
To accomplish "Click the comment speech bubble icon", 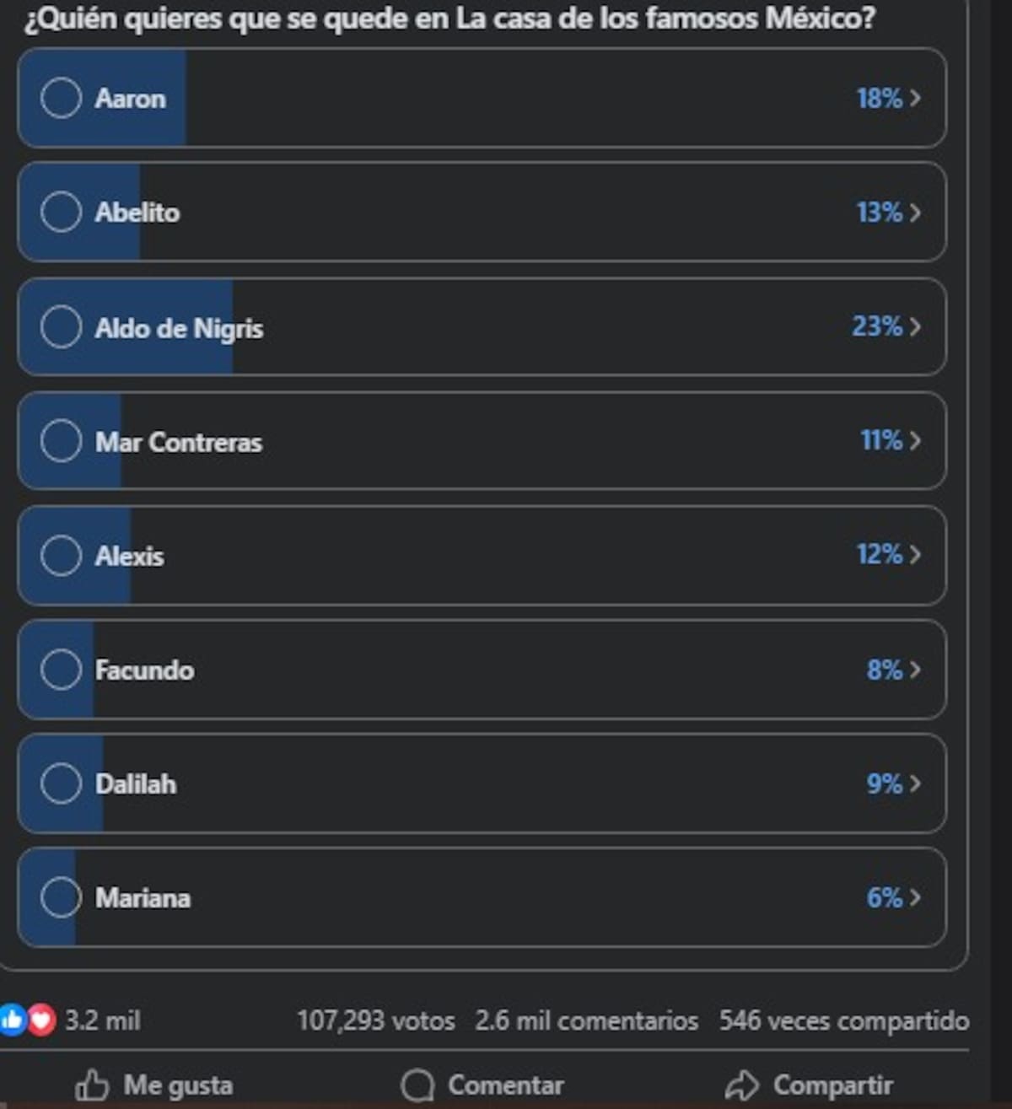I will (x=417, y=1085).
